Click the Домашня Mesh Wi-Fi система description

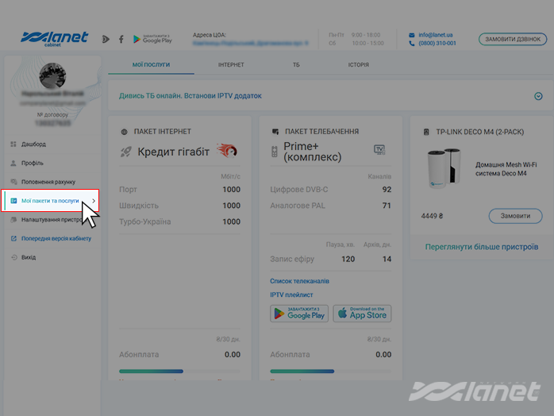[506, 169]
